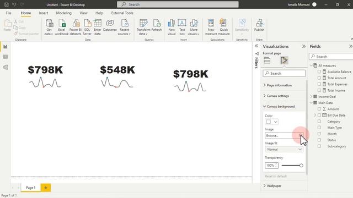Open the Image fit dropdown

point(284,149)
